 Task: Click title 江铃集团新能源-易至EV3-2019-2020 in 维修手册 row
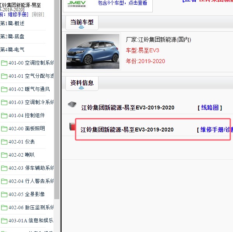click(x=127, y=130)
